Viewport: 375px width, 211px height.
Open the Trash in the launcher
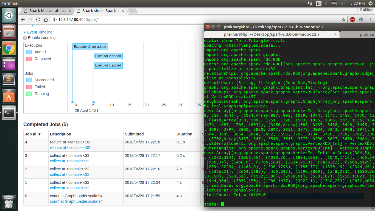(9, 202)
